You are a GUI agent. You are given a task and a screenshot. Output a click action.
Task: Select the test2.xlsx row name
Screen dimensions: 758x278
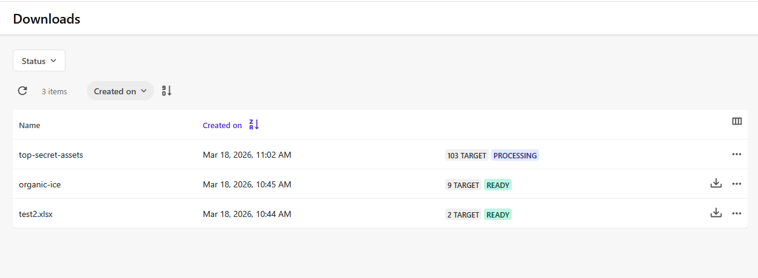36,214
